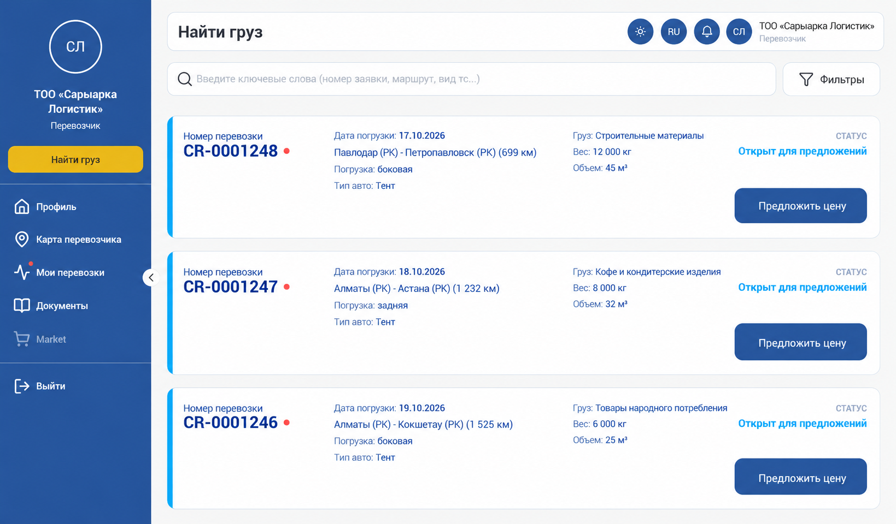This screenshot has height=524, width=896.
Task: Log out via Выйти icon
Action: tap(22, 386)
